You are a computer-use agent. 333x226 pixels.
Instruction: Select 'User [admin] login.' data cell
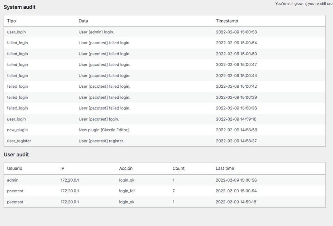click(x=96, y=32)
